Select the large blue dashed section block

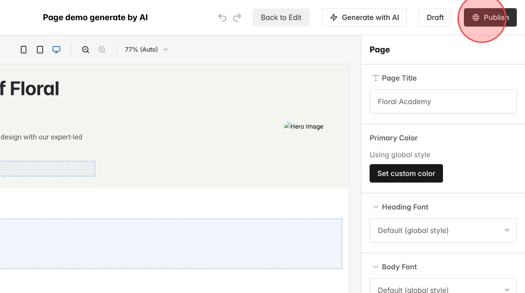pyautogui.click(x=171, y=244)
